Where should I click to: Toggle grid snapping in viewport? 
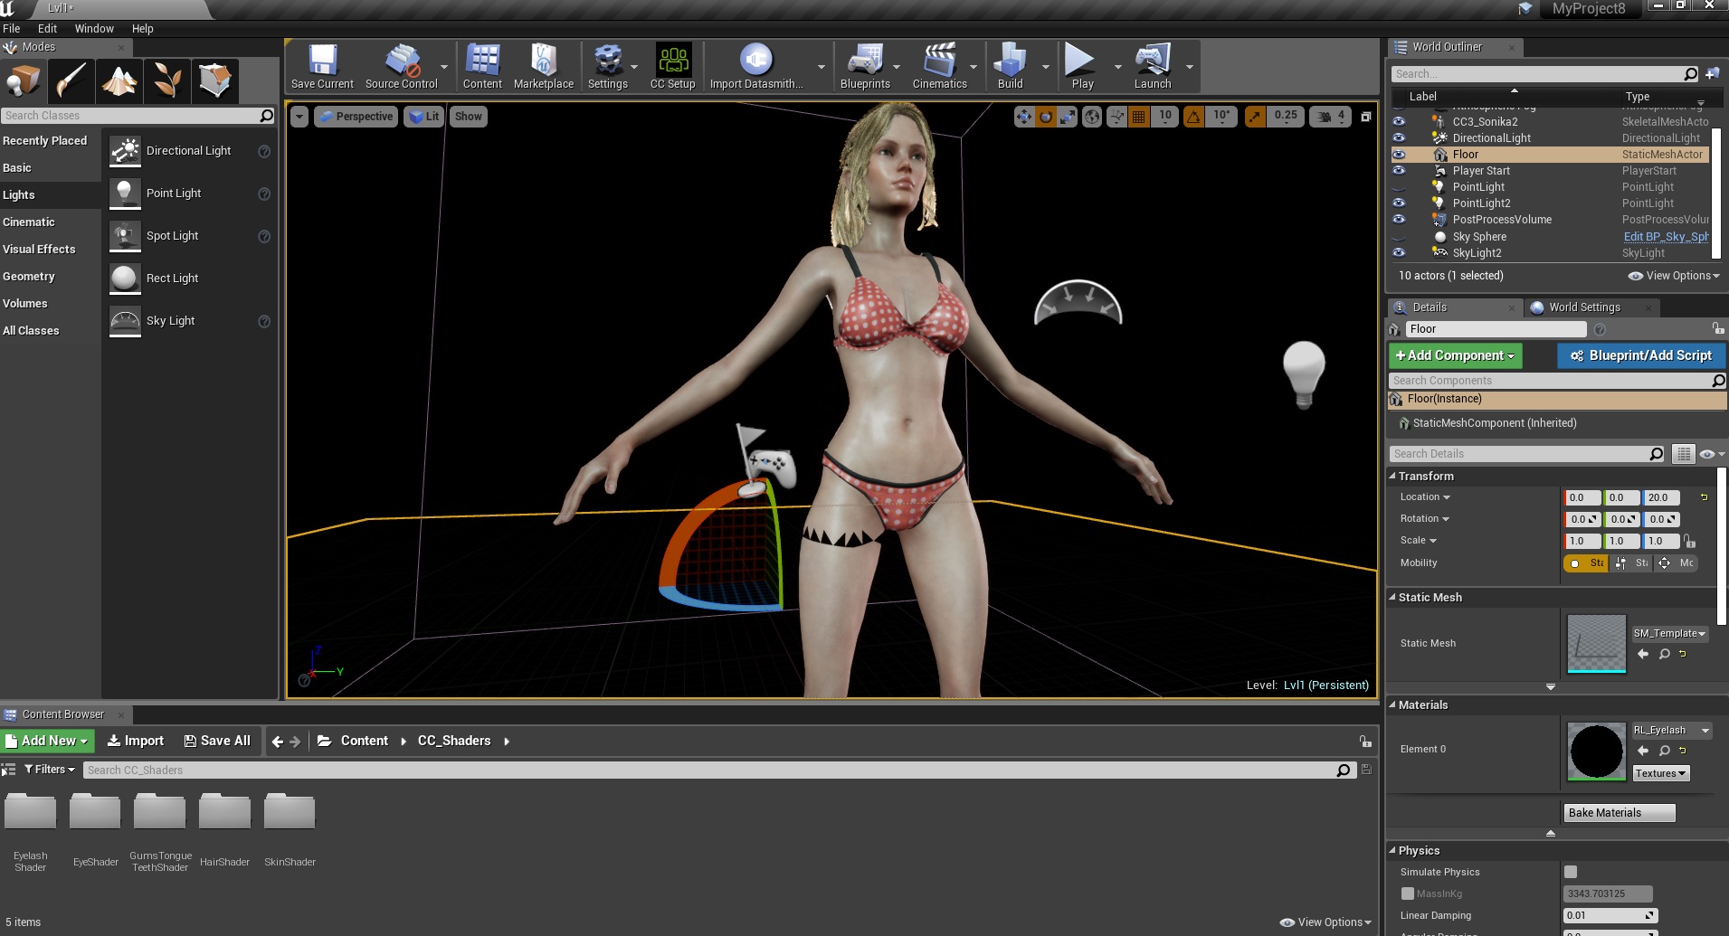pyautogui.click(x=1139, y=117)
